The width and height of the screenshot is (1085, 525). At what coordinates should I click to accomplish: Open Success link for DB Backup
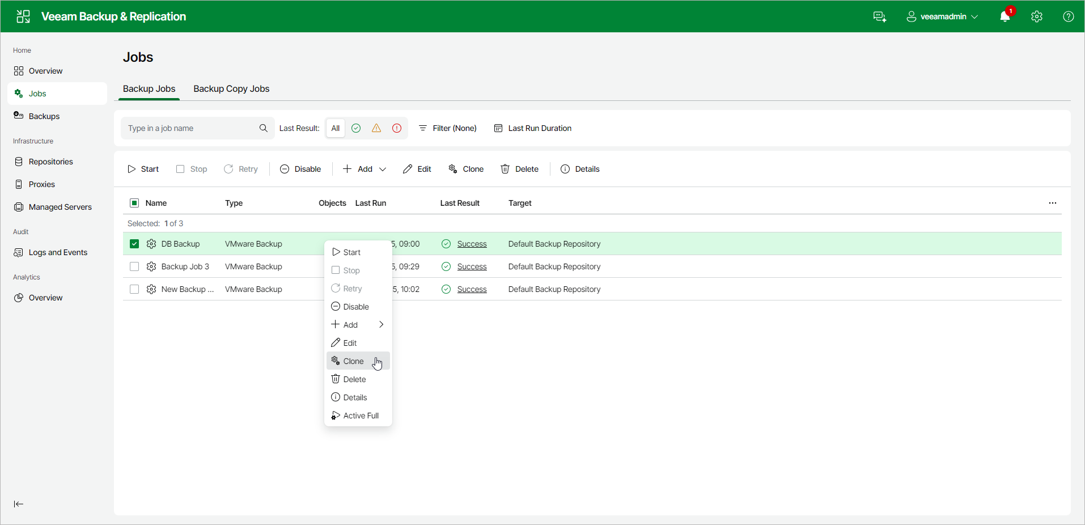click(x=472, y=244)
